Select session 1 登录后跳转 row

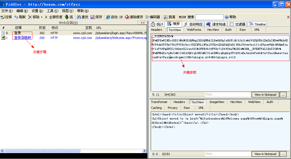[x=74, y=38]
